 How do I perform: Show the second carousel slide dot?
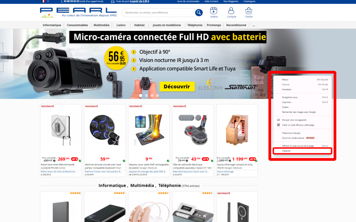pyautogui.click(x=146, y=96)
